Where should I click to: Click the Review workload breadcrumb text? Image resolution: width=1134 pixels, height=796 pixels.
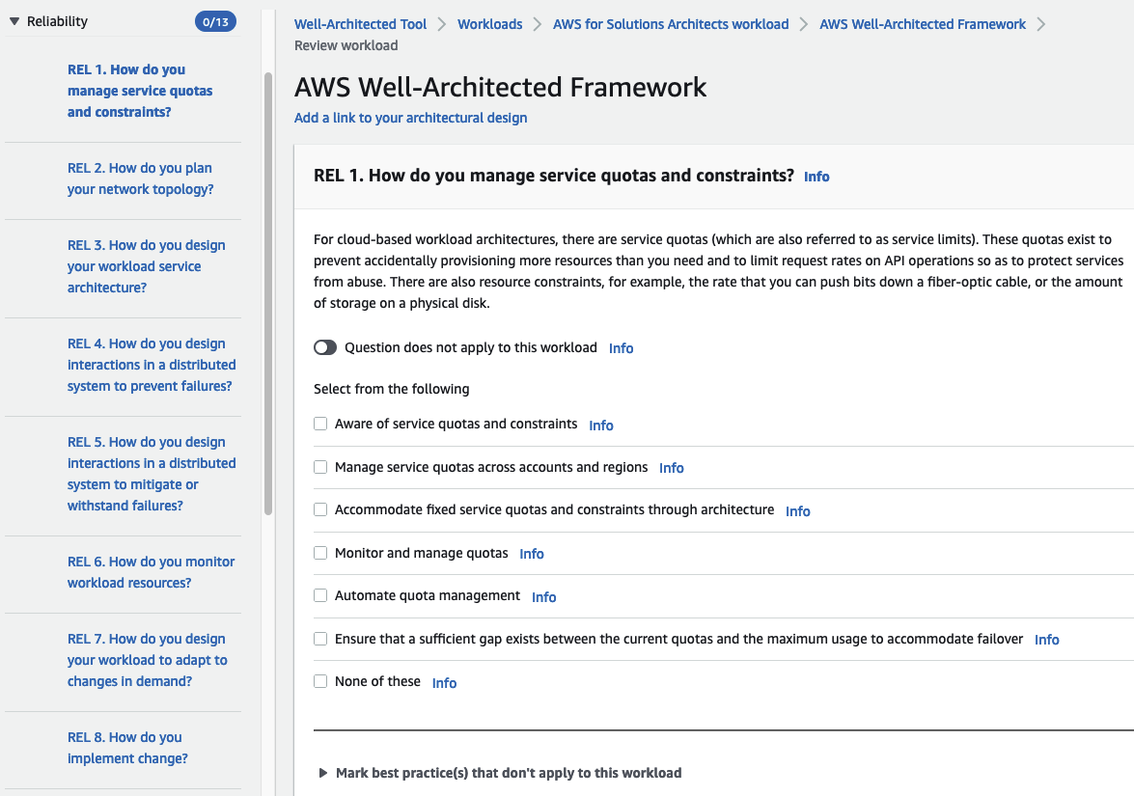346,45
